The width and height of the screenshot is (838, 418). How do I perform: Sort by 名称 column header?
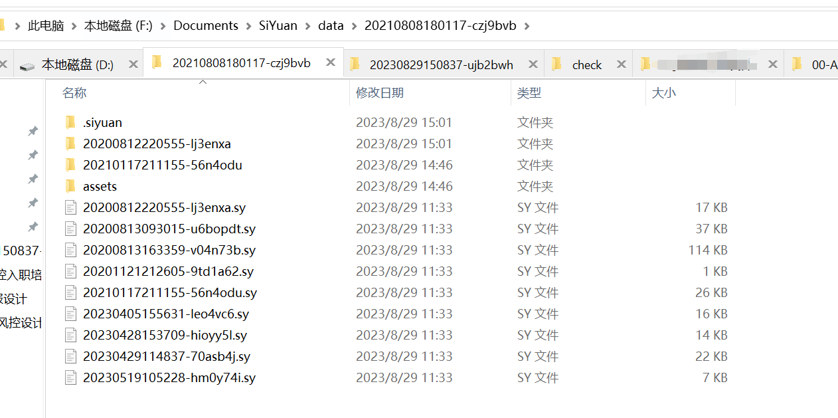[x=74, y=93]
